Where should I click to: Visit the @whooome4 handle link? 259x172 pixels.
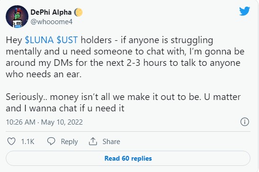tap(52, 22)
